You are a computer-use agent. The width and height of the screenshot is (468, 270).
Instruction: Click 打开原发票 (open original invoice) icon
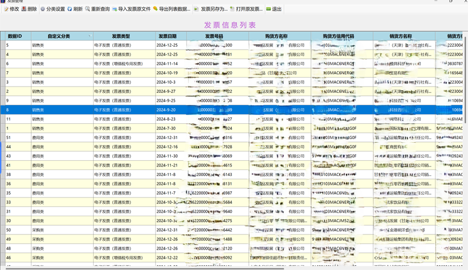pos(232,9)
